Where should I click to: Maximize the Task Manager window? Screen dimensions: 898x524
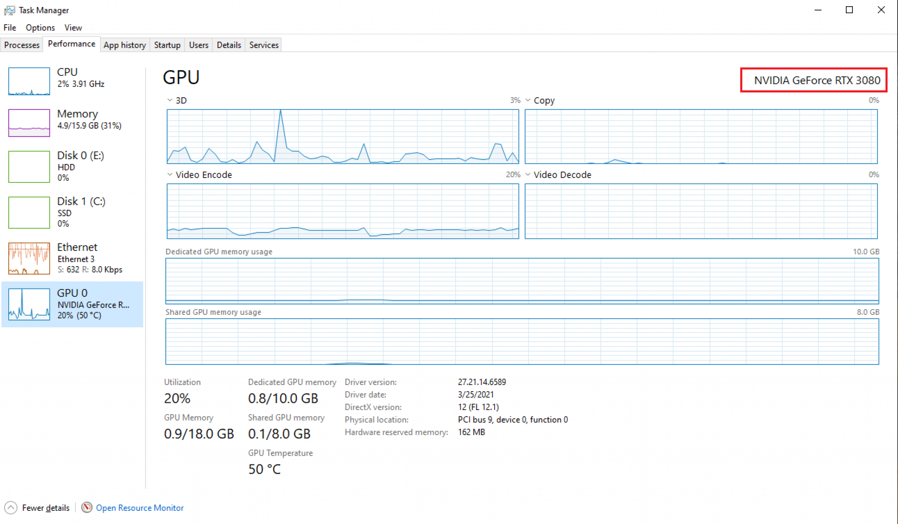point(849,10)
